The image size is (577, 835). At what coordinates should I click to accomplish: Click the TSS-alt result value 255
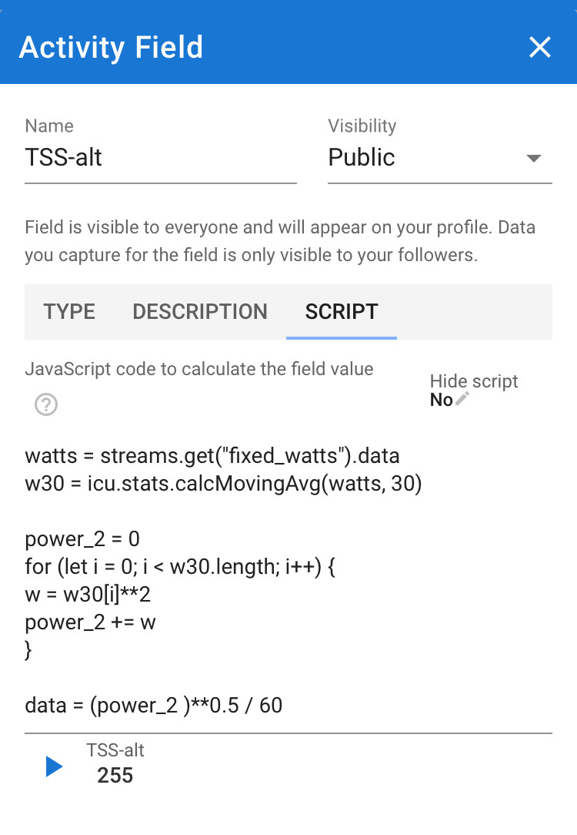pos(115,775)
